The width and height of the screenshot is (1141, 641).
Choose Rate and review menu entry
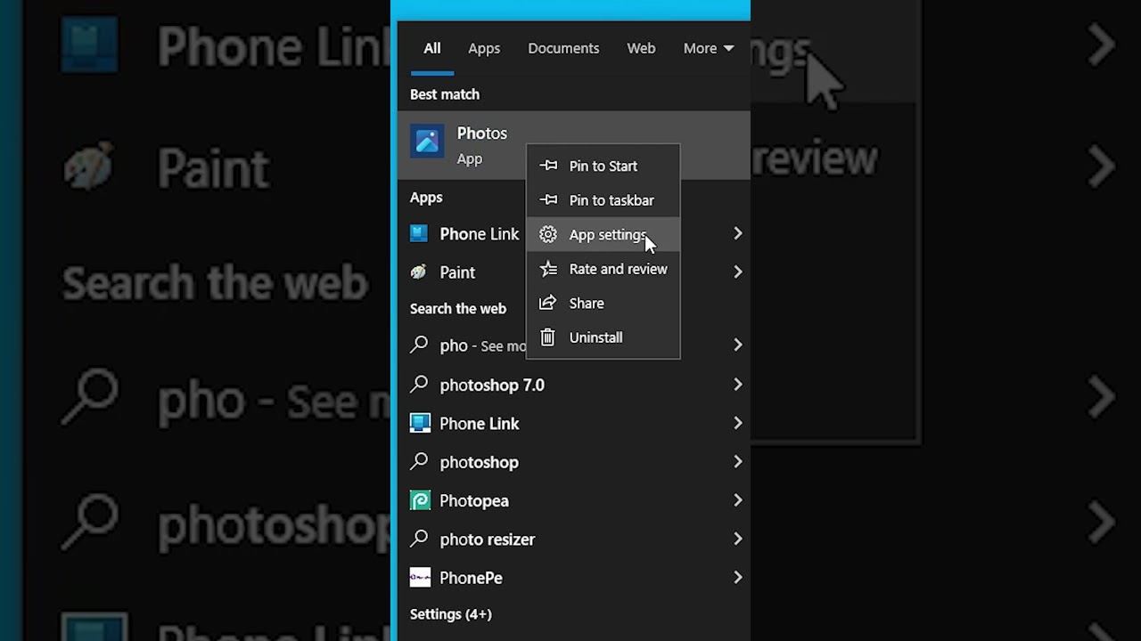click(603, 269)
